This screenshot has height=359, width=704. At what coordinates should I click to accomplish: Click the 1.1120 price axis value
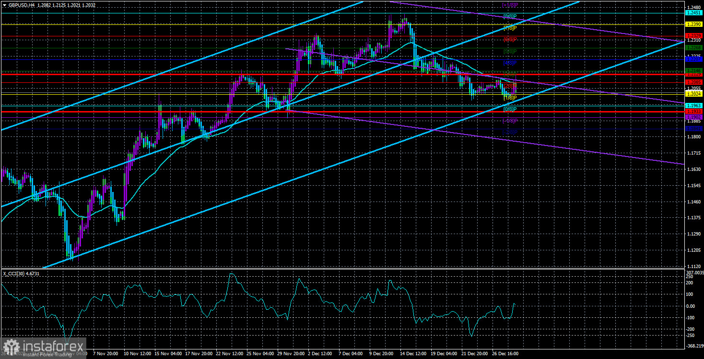pyautogui.click(x=694, y=266)
